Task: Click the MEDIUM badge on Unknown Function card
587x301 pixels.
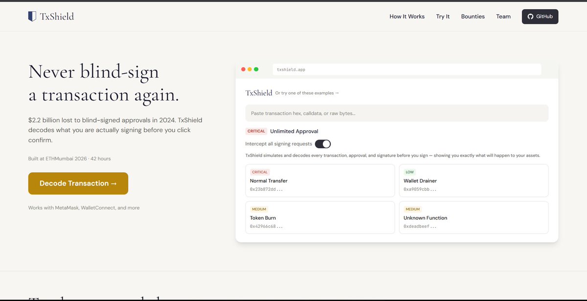Action: tap(412, 209)
